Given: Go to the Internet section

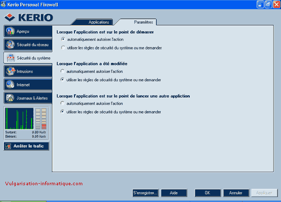Looking at the screenshot, I should click(x=28, y=84).
